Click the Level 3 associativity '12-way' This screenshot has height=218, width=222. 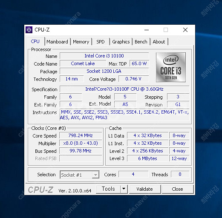point(179,158)
